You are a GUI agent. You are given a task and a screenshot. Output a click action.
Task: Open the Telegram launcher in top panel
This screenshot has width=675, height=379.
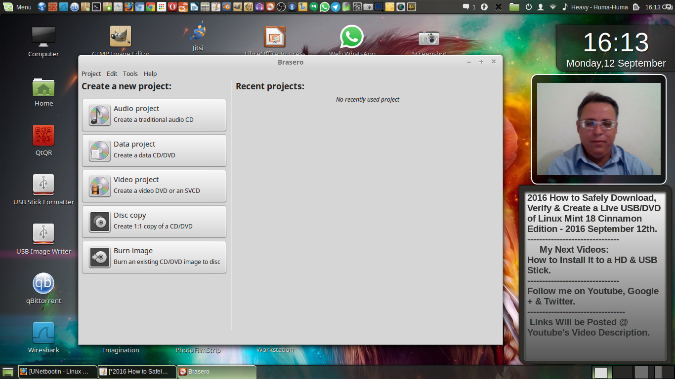(x=335, y=7)
